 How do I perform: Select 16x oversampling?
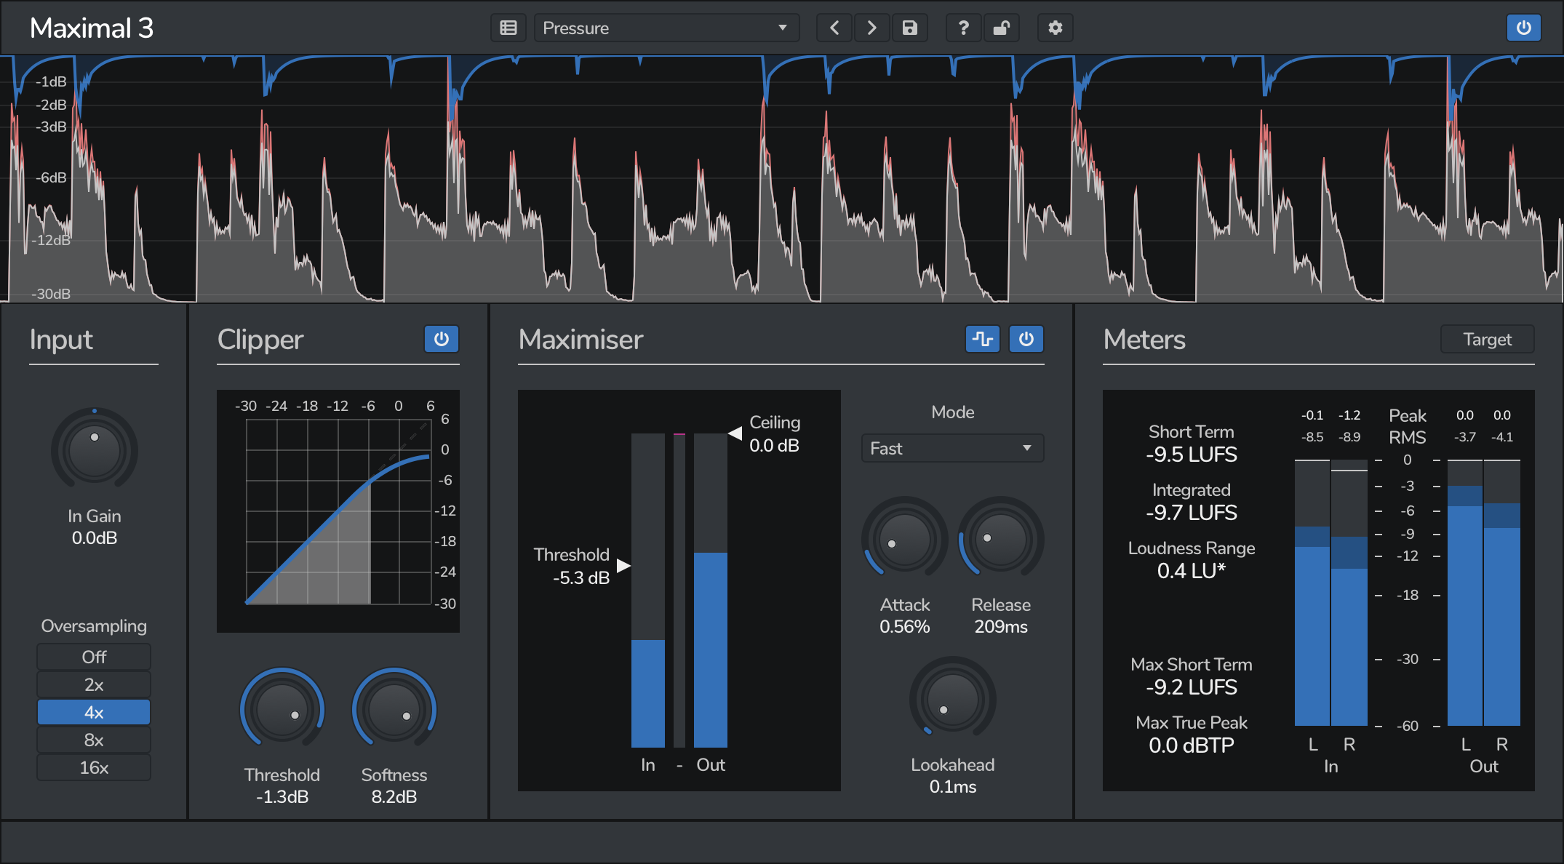(94, 767)
